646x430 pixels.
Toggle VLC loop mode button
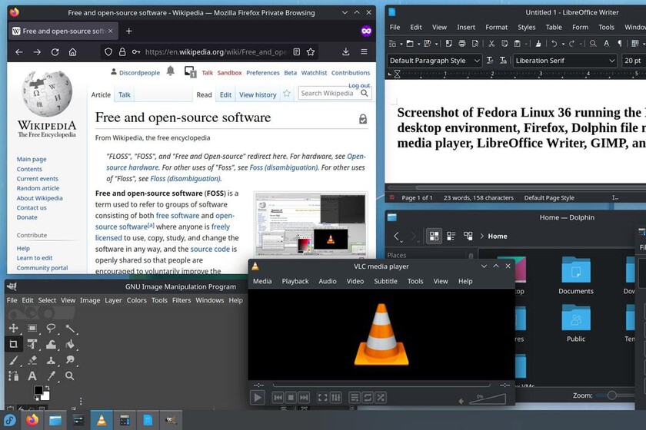click(368, 398)
